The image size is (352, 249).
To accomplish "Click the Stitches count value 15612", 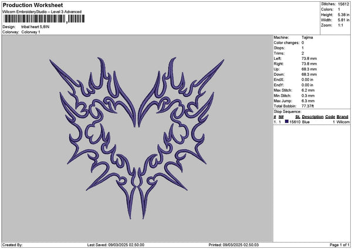I will pyautogui.click(x=344, y=4).
